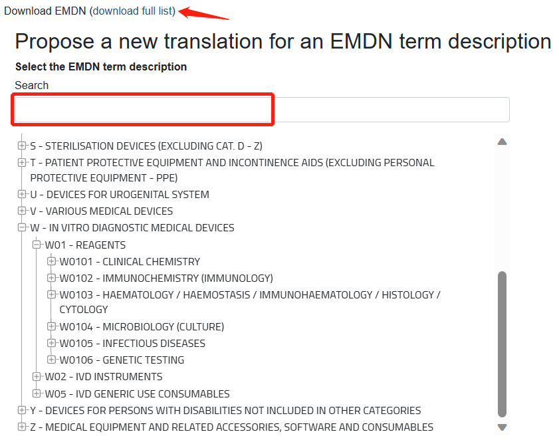Viewport: 559px width, 444px height.
Task: Click the scrollbar up arrow
Action: point(502,141)
